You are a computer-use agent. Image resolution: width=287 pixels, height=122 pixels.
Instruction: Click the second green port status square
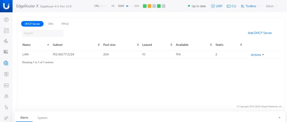159,6
